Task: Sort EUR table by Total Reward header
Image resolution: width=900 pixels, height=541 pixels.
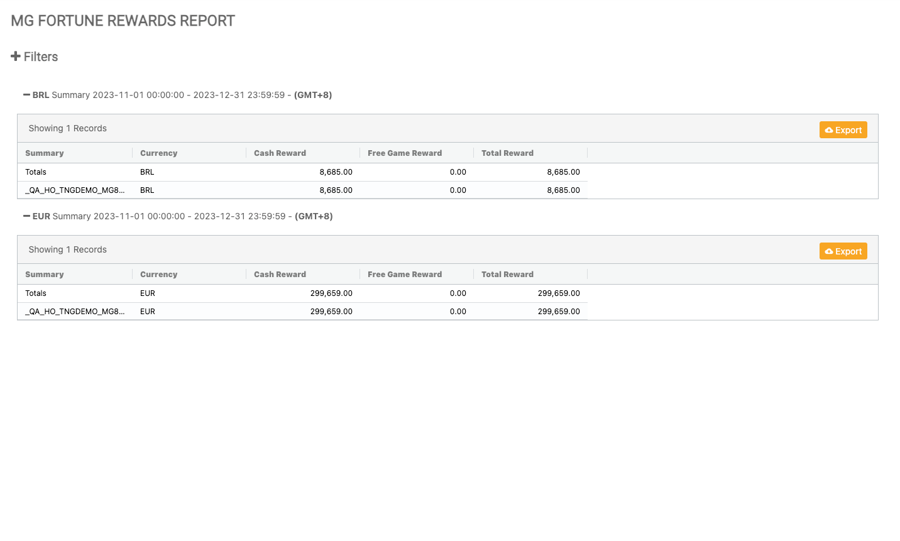Action: click(x=507, y=275)
